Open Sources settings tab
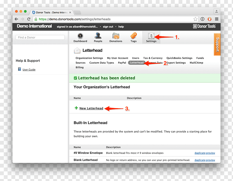The height and width of the screenshot is (181, 233). coord(80,63)
